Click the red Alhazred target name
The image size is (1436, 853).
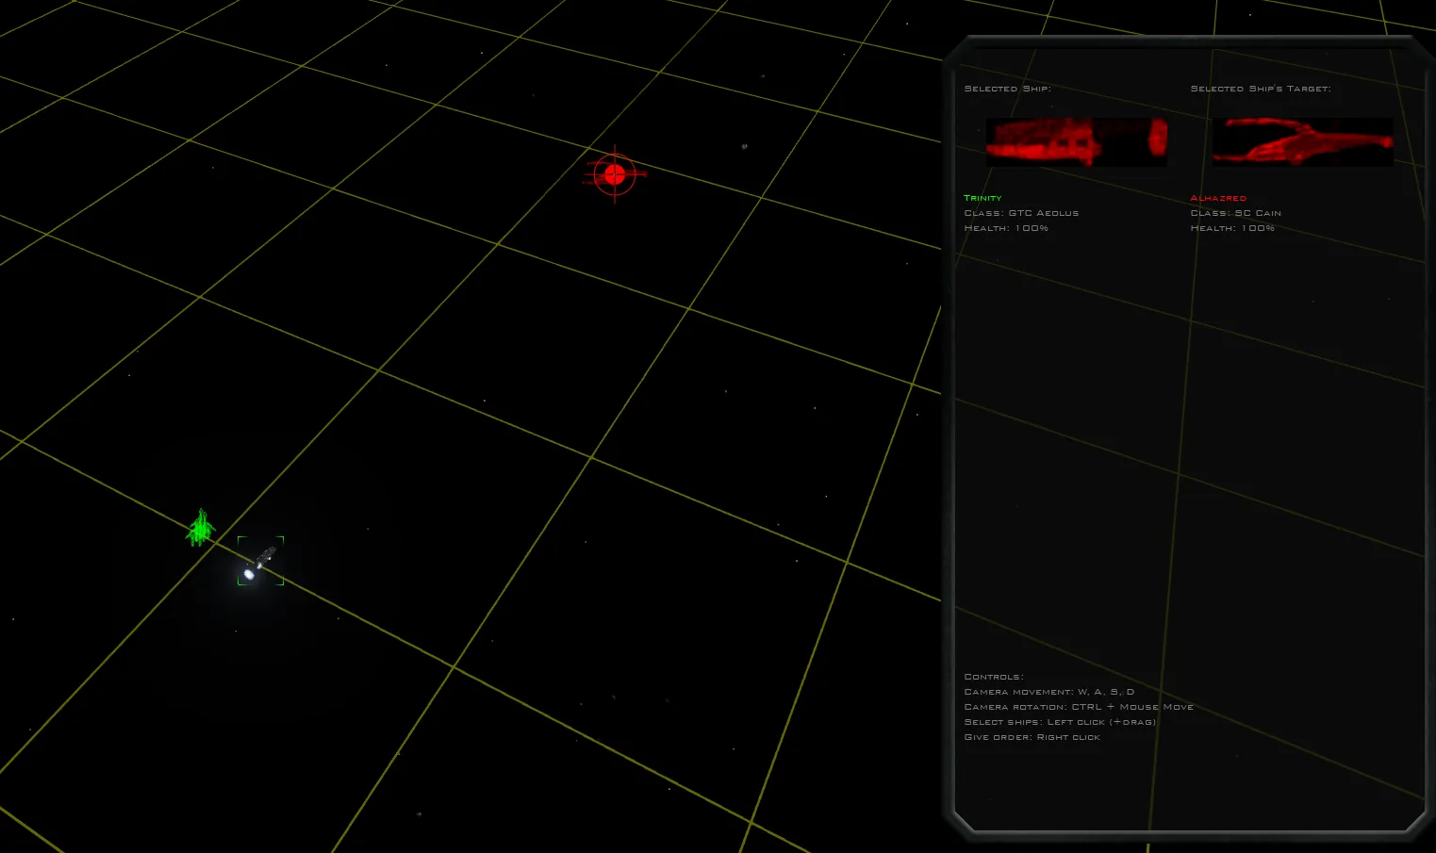pos(1218,198)
